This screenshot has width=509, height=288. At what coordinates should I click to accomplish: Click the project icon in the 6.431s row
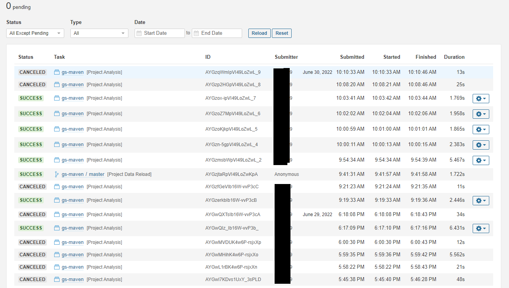tap(57, 228)
